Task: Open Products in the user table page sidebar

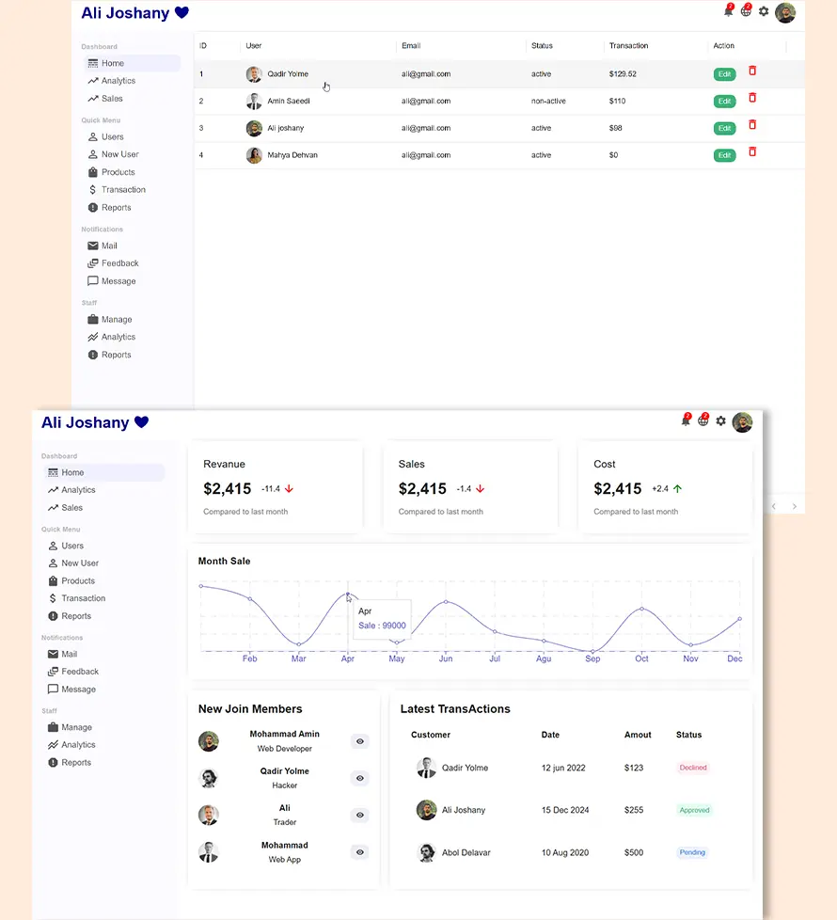Action: [118, 172]
